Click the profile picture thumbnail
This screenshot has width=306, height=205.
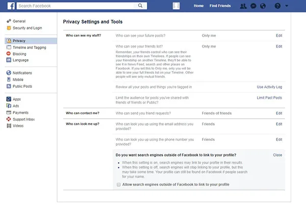[176, 6]
